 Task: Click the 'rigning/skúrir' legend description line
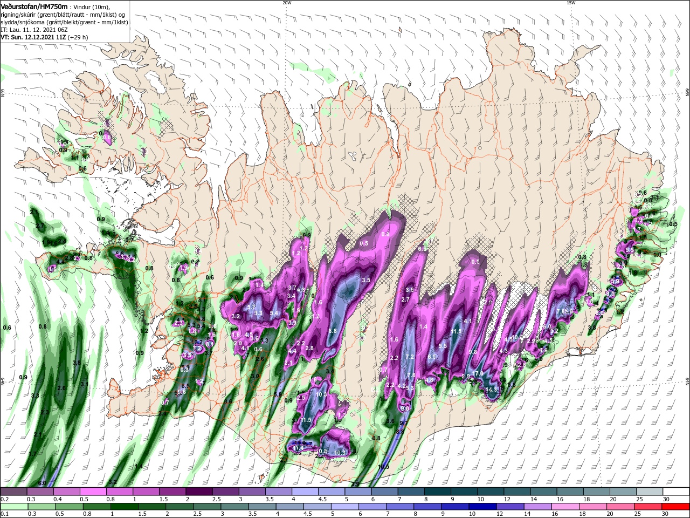63,15
